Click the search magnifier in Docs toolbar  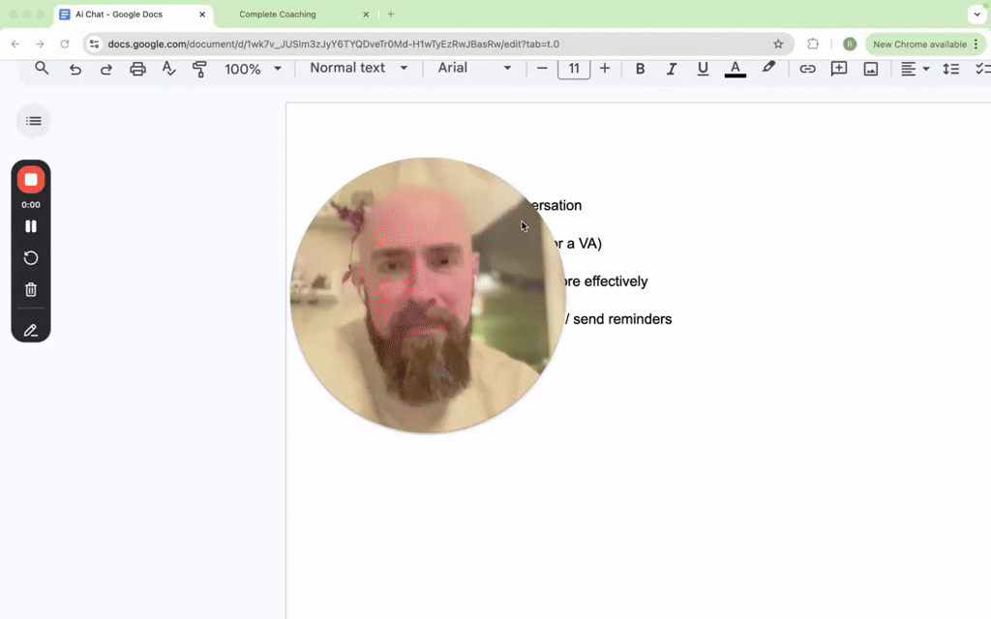click(42, 69)
